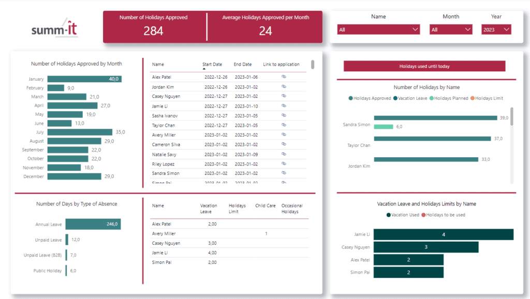Open application link icon for Casey Nguyen
Viewport: 530px width, 299px height.
pos(284,96)
